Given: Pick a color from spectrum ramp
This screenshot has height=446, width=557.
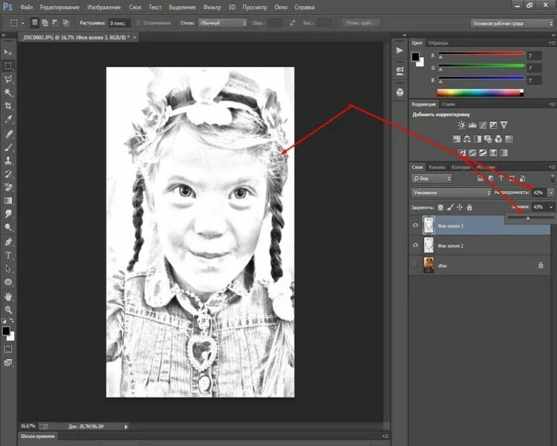Looking at the screenshot, I should point(480,93).
